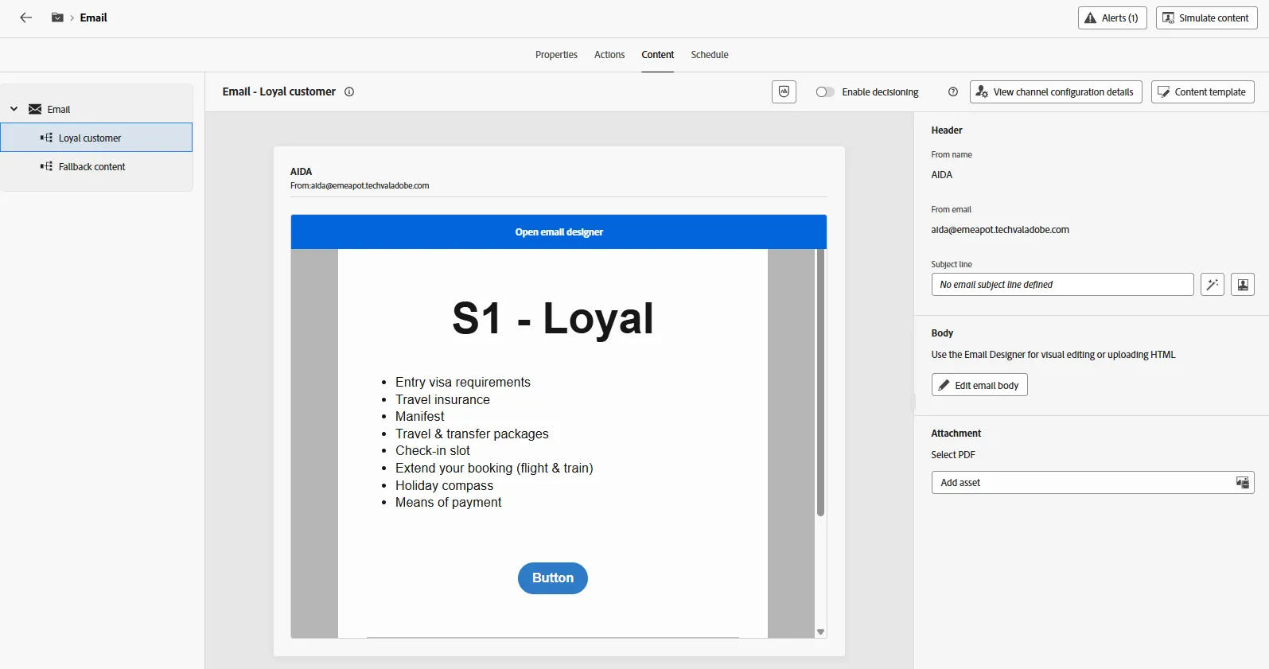
Task: Open personalization dialog icon for subject line
Action: point(1243,285)
